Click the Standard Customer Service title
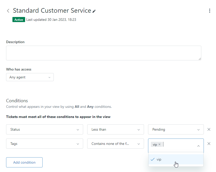This screenshot has height=172, width=216. (x=52, y=11)
